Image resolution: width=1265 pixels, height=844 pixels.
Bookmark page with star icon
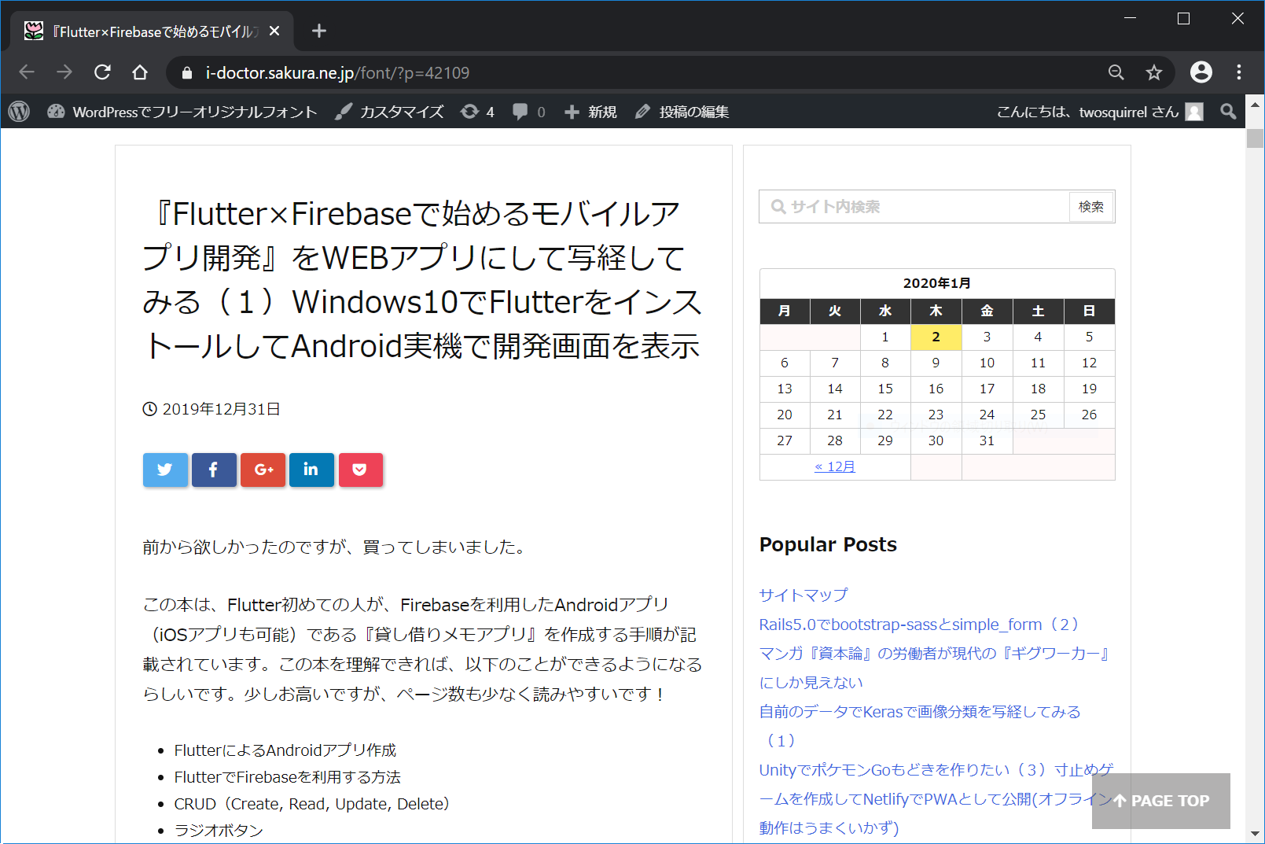click(x=1153, y=72)
